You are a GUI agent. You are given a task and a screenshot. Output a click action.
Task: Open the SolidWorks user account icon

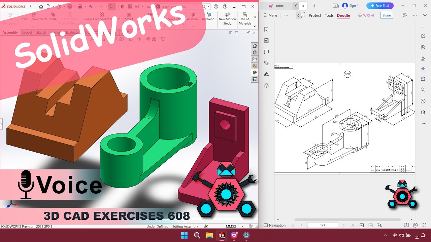pyautogui.click(x=216, y=6)
